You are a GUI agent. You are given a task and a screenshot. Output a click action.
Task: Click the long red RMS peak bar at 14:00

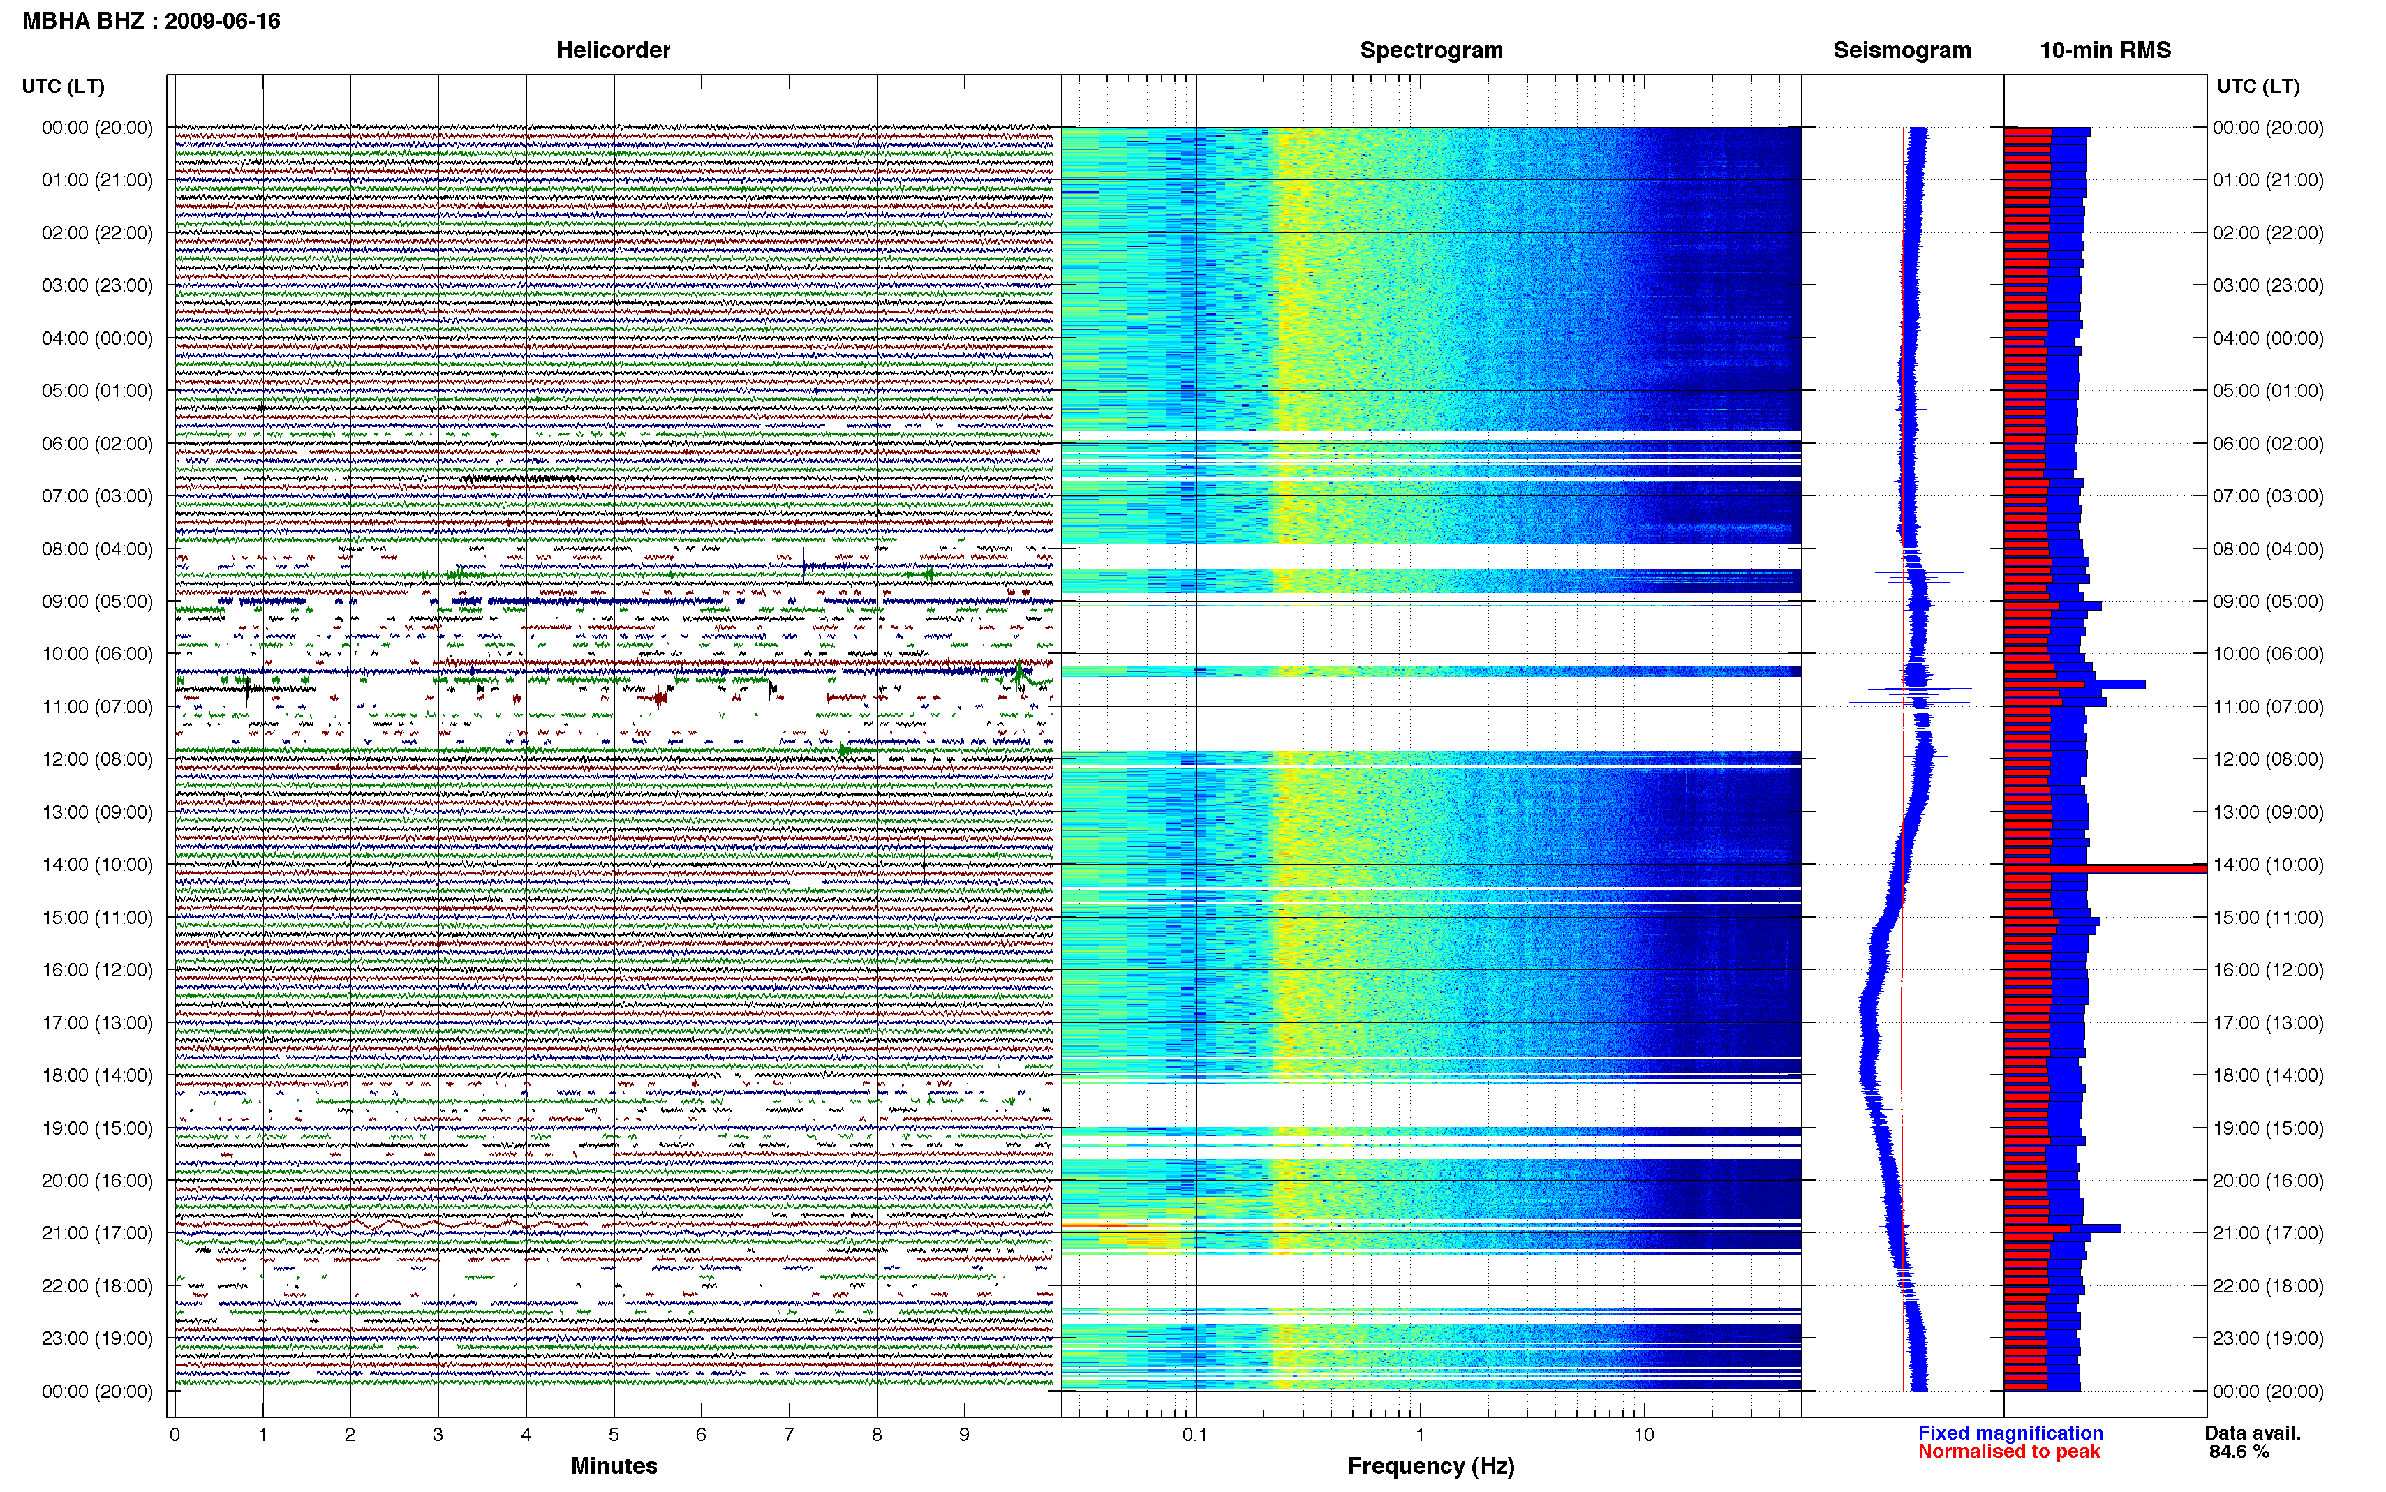(2105, 868)
